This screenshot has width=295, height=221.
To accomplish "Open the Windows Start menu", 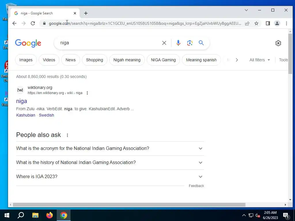I will (7, 215).
